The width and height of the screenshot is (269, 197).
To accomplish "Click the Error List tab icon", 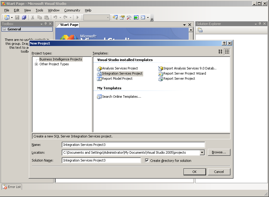I will click(5, 187).
